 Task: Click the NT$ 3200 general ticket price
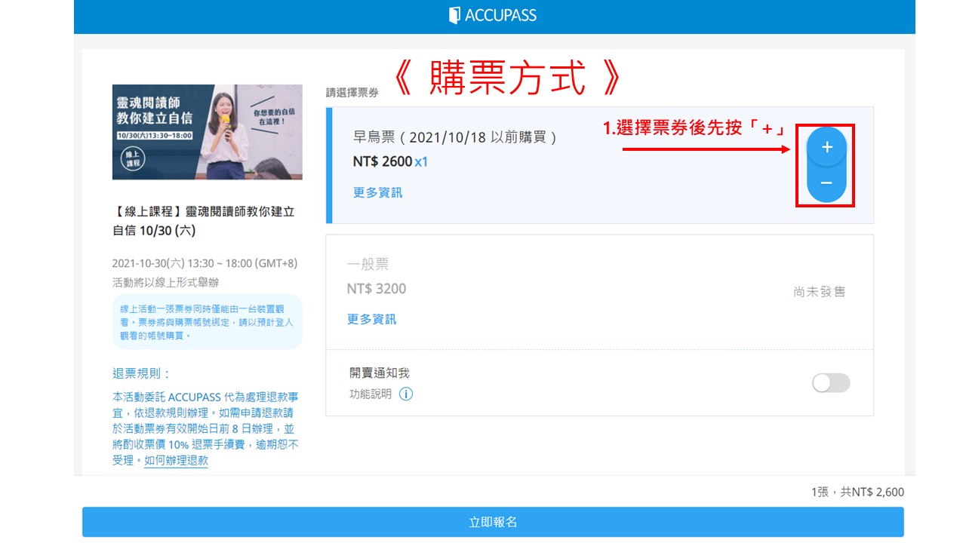point(376,289)
